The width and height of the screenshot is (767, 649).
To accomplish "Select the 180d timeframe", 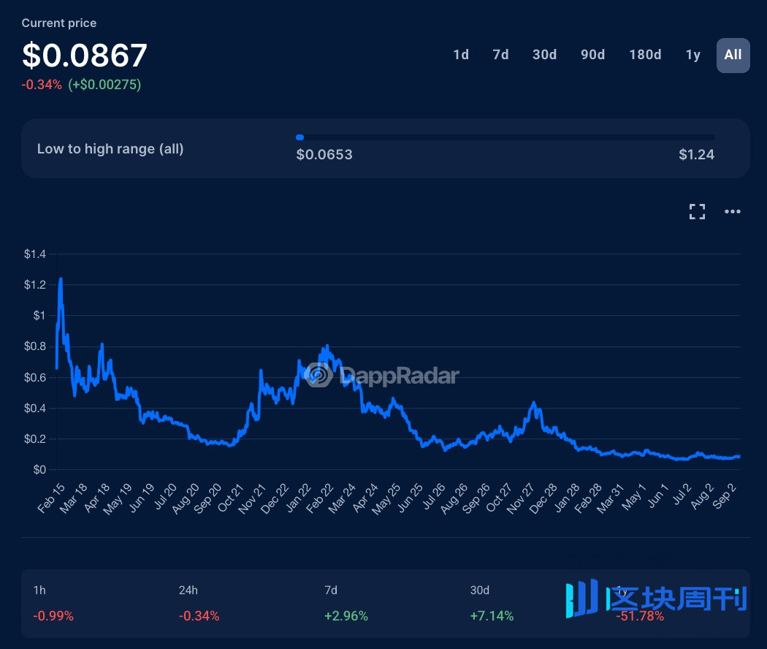I will coord(645,55).
